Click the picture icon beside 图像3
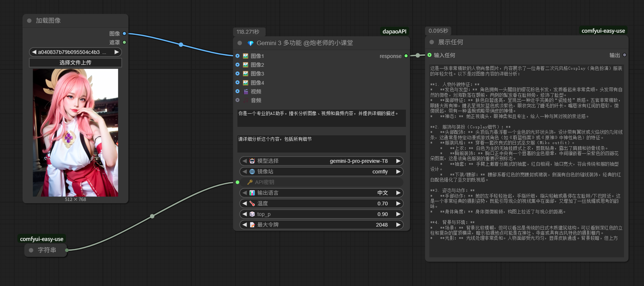Viewport: 644px width, 286px height. (x=245, y=74)
